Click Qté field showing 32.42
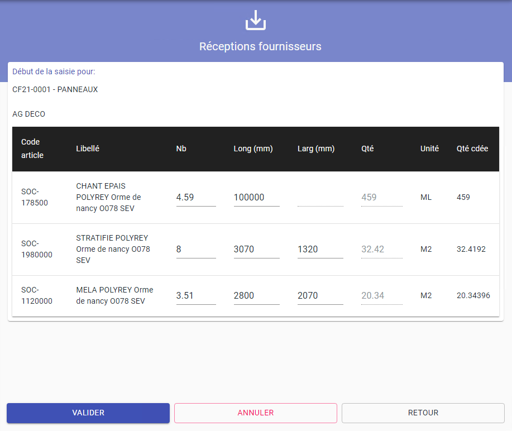 coord(381,250)
